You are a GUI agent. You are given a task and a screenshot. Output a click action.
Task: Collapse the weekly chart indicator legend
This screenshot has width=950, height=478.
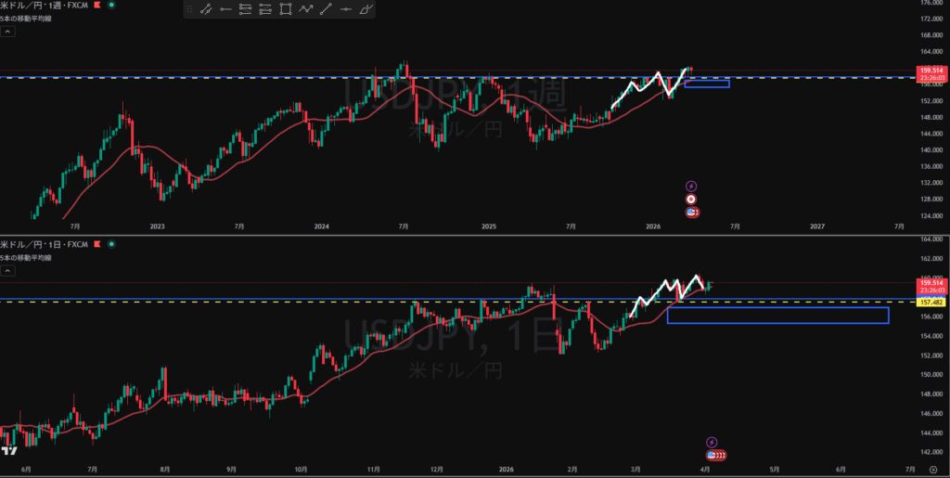6,32
